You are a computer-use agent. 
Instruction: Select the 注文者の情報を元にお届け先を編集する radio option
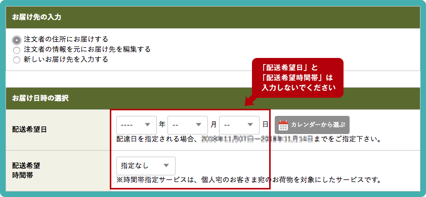[17, 50]
